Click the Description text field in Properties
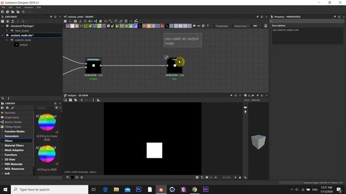Image resolution: width=346 pixels, height=194 pixels. tap(308, 36)
